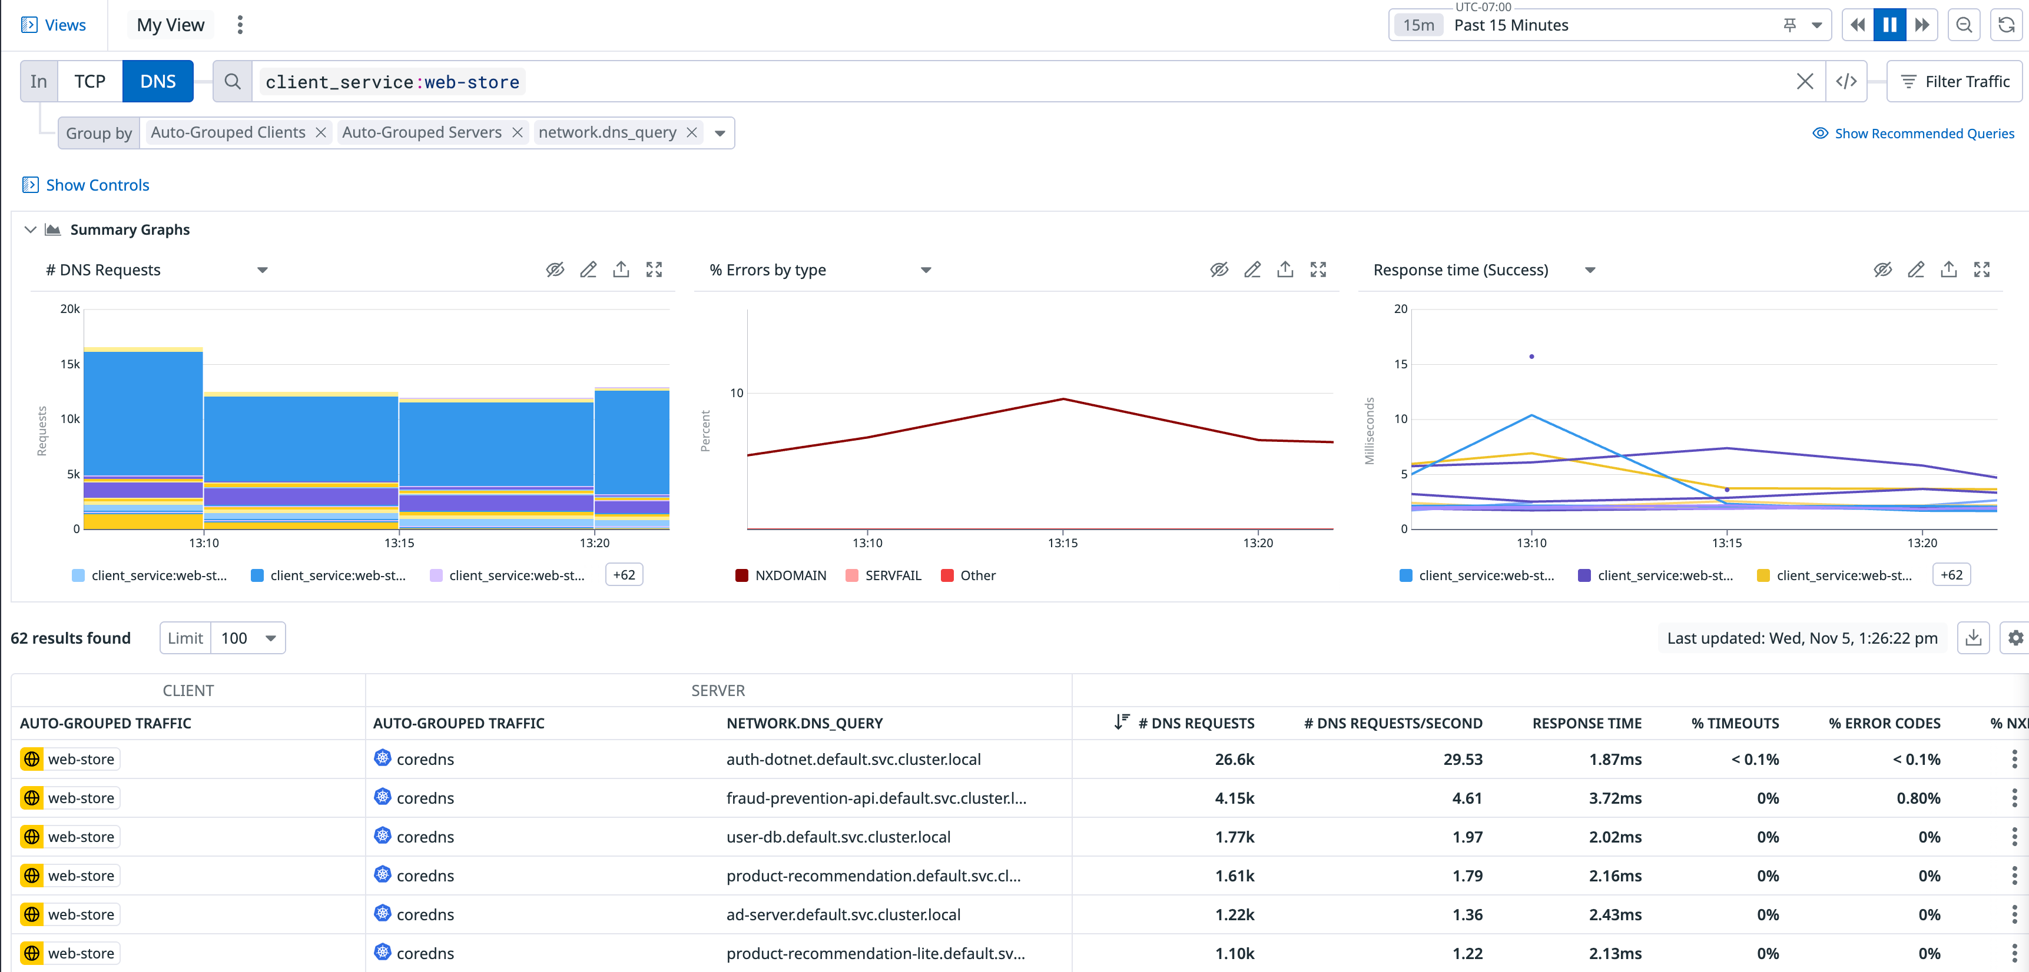2029x972 pixels.
Task: Switch to the TCP tab
Action: 90,81
